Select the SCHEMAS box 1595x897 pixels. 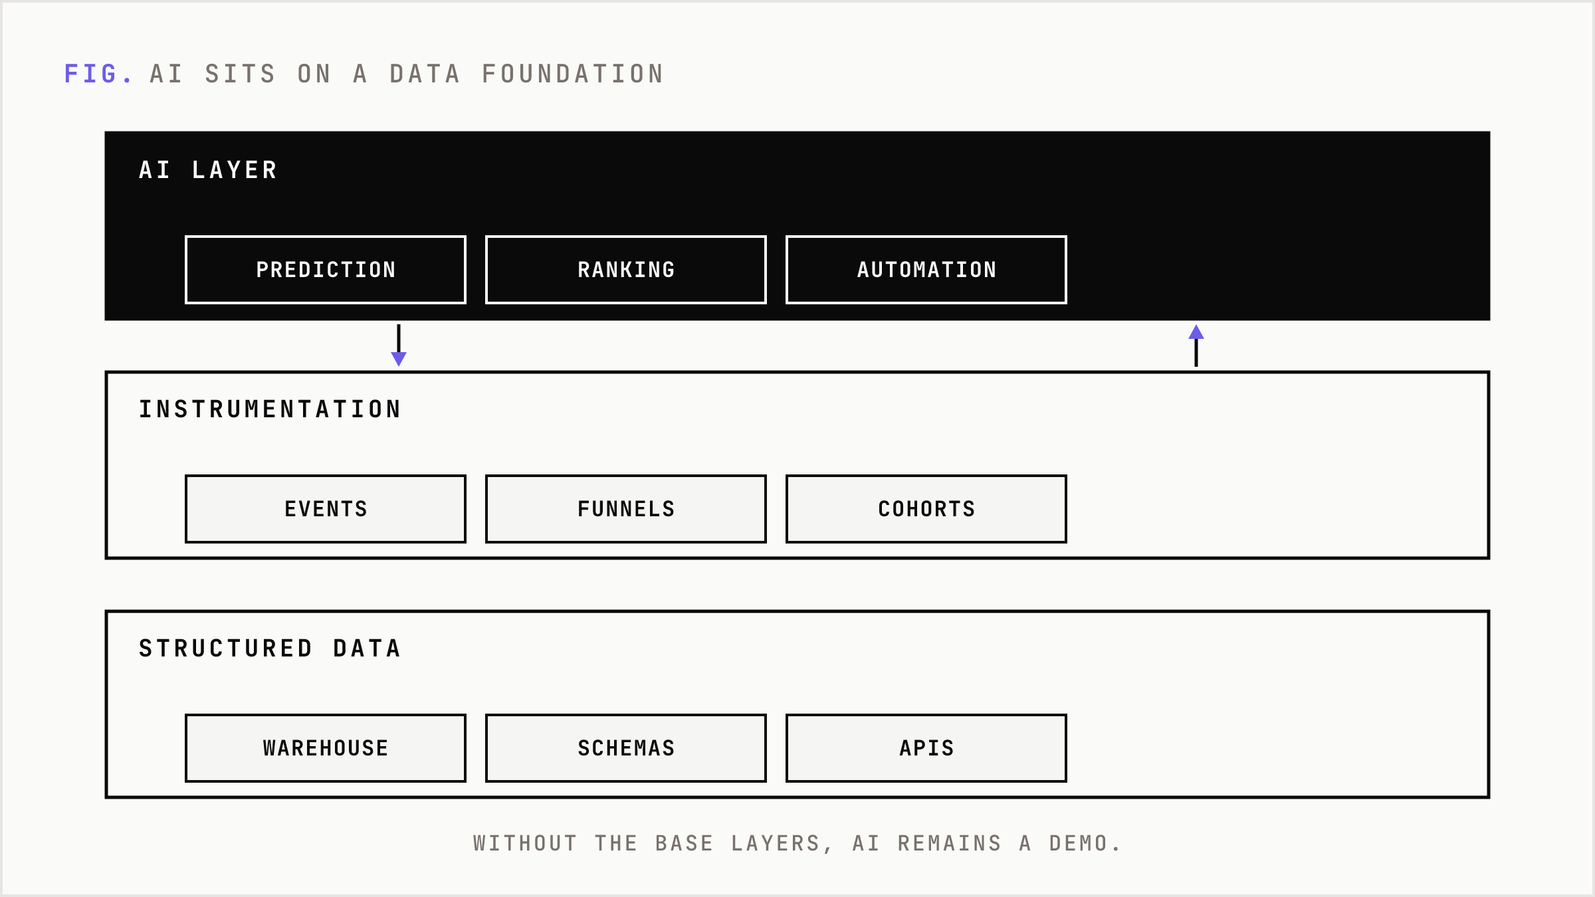[626, 748]
